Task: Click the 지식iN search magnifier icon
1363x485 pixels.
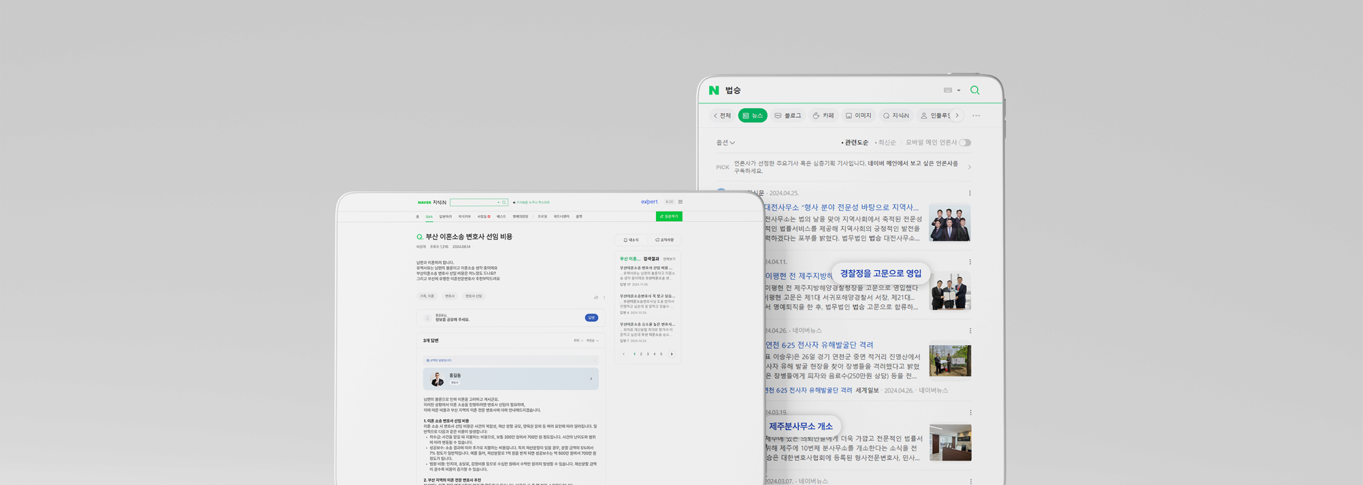Action: (504, 203)
